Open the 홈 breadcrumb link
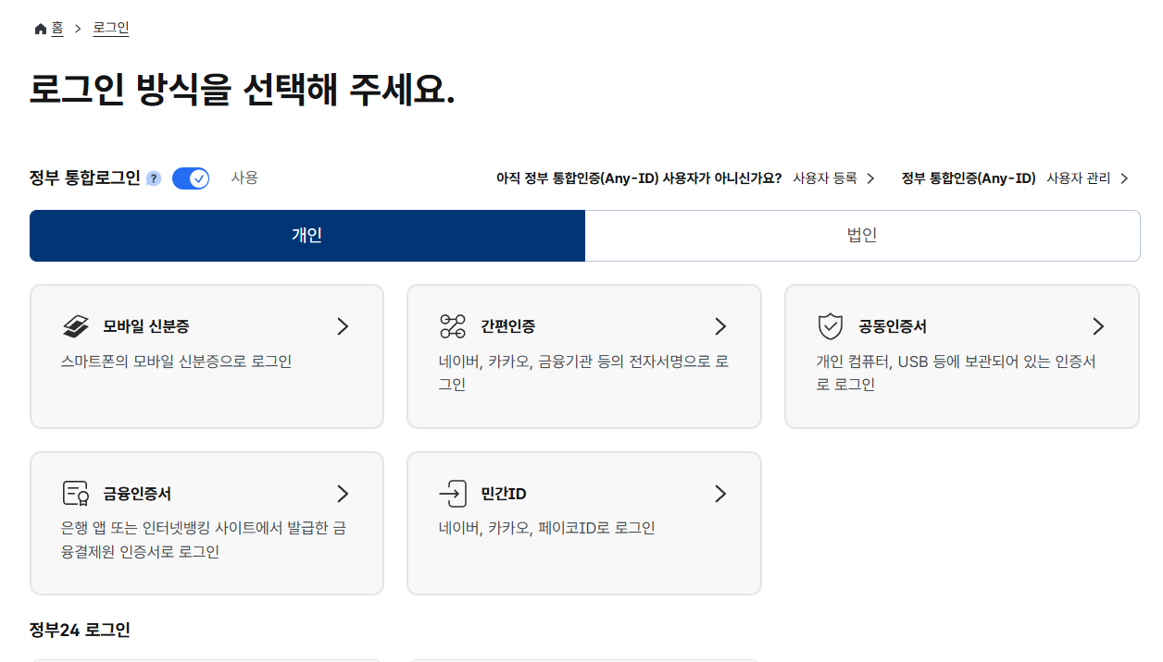 pyautogui.click(x=57, y=28)
